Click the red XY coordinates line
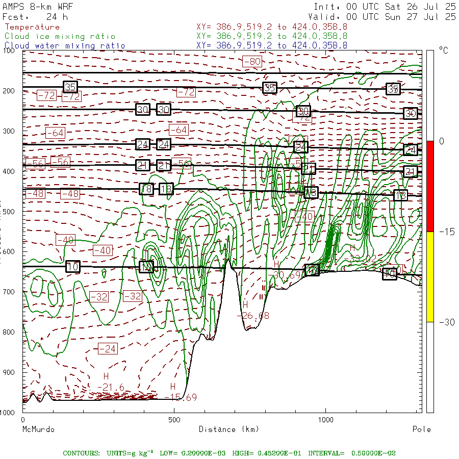 (272, 27)
